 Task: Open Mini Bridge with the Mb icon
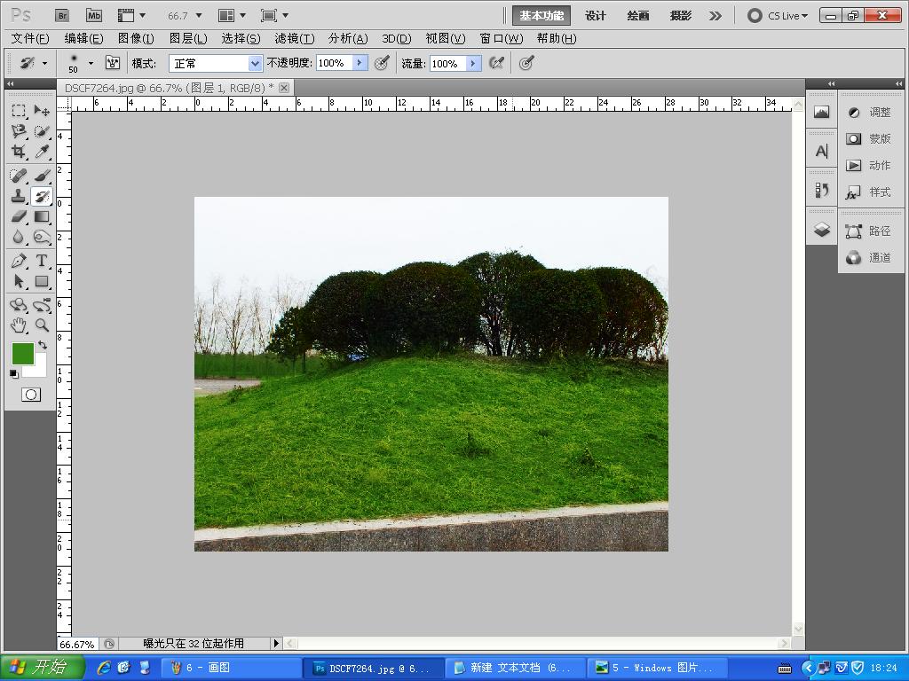94,16
